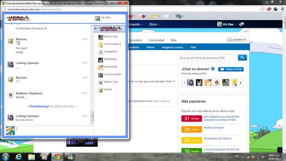Click the Adblock extension icon
286x161 pixels.
(269, 9)
